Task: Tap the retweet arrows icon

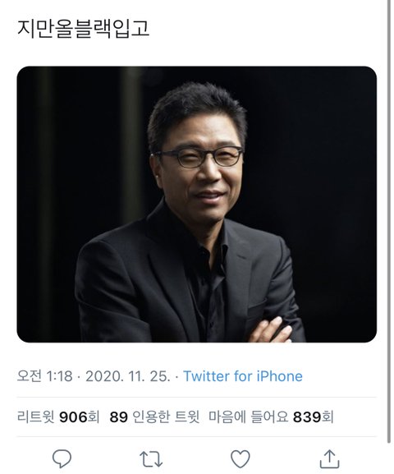Action: 151,459
